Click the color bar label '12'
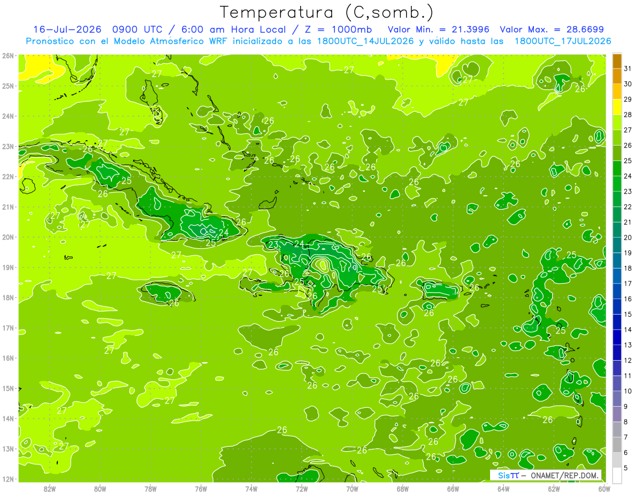Screen dimensions: 642x496 [x=628, y=360]
